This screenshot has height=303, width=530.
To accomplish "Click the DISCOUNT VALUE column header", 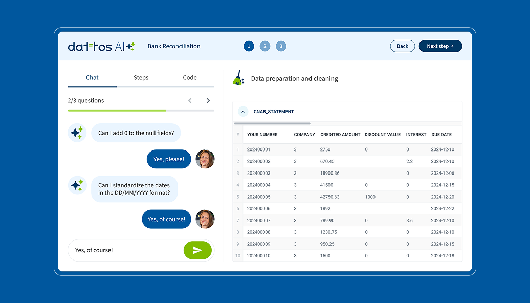I will [383, 135].
